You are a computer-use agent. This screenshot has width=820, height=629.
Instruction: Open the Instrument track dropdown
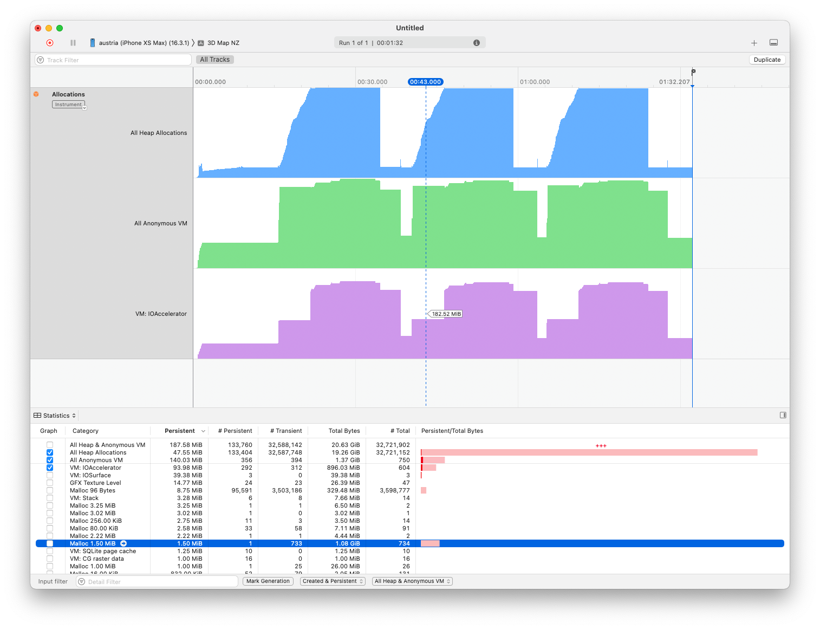pyautogui.click(x=69, y=105)
